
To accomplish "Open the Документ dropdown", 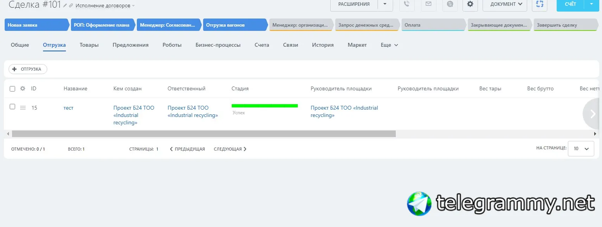I will pyautogui.click(x=505, y=4).
